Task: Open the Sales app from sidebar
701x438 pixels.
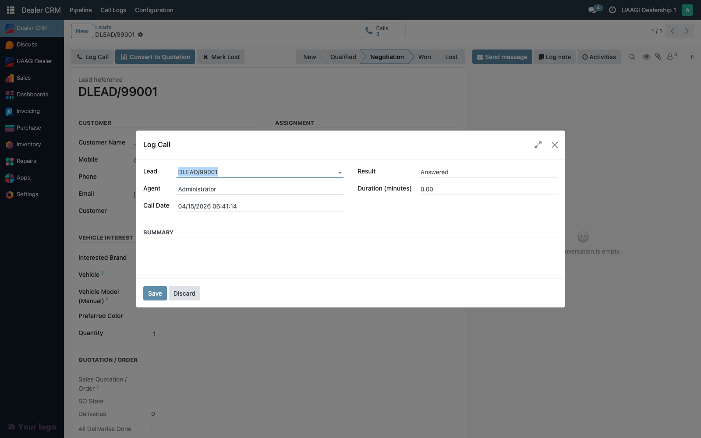Action: [24, 78]
